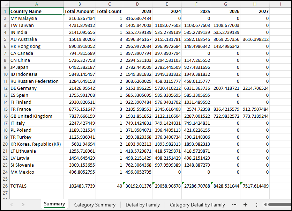
Task: Show hidden sheet tabs via ellipsis
Action: point(234,205)
